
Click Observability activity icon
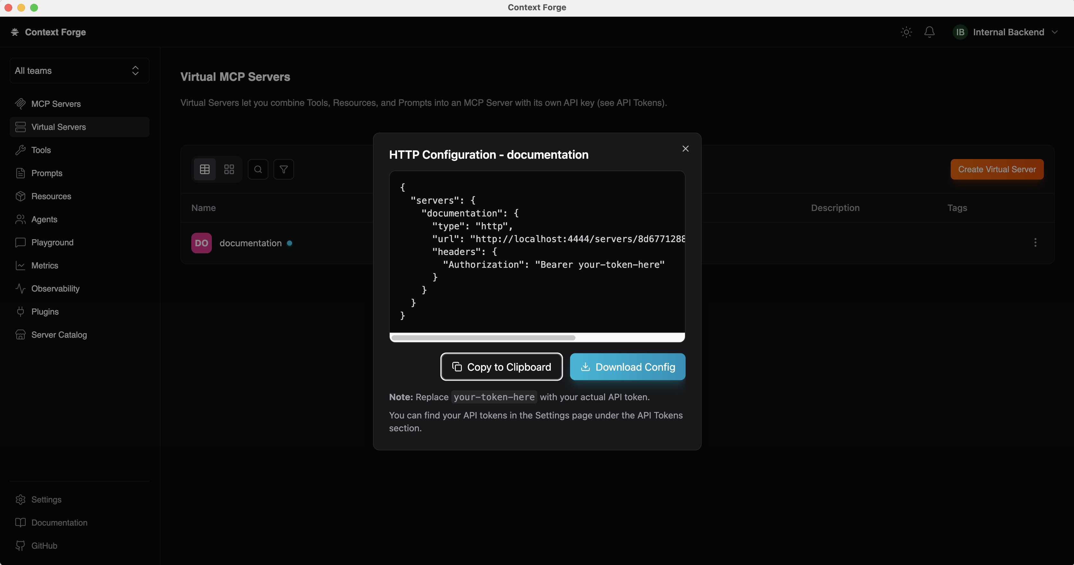coord(21,289)
